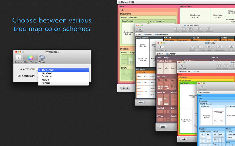Click the Disk-Doctor header in the FIPLAB-Designs window
Viewport: 235px width, 146px height.
140,69
